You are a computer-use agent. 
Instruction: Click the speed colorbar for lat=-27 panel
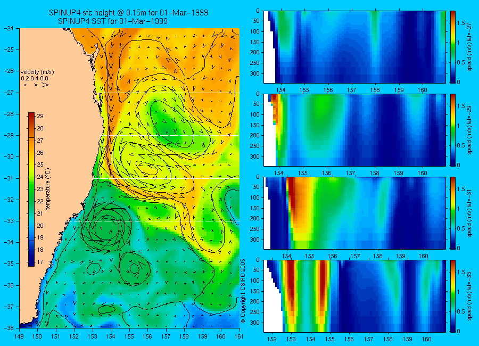452,47
